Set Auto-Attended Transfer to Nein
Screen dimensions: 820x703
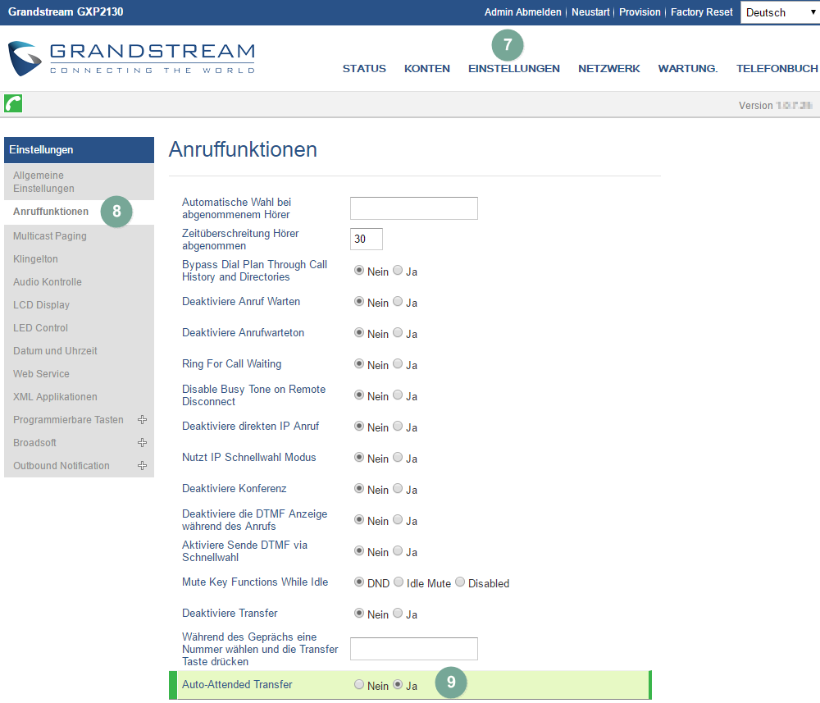tap(359, 685)
